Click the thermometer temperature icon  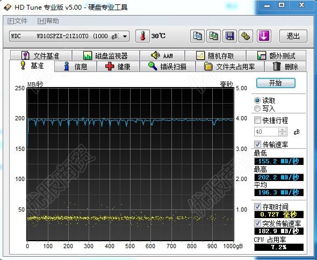pyautogui.click(x=142, y=36)
